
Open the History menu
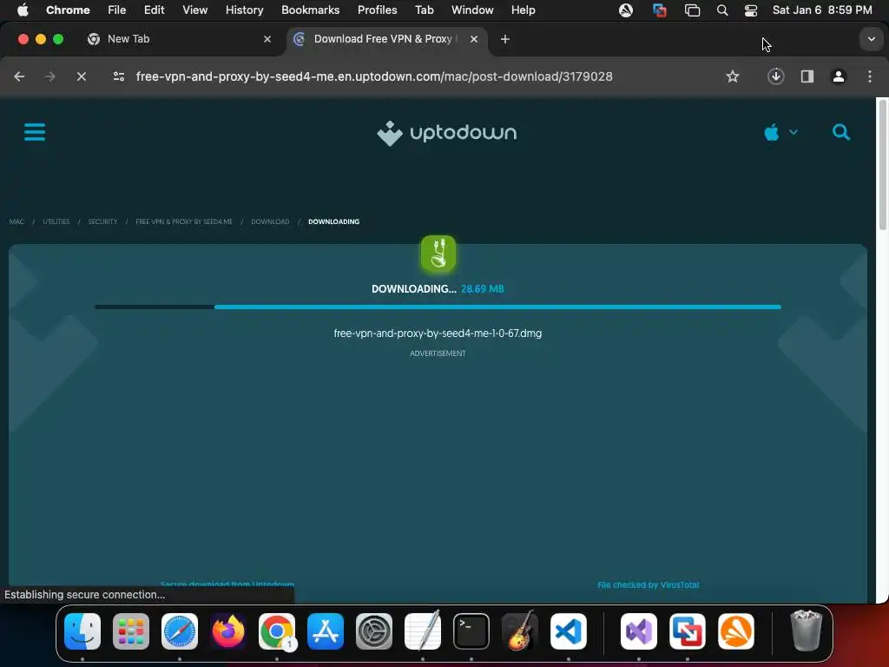(x=244, y=10)
